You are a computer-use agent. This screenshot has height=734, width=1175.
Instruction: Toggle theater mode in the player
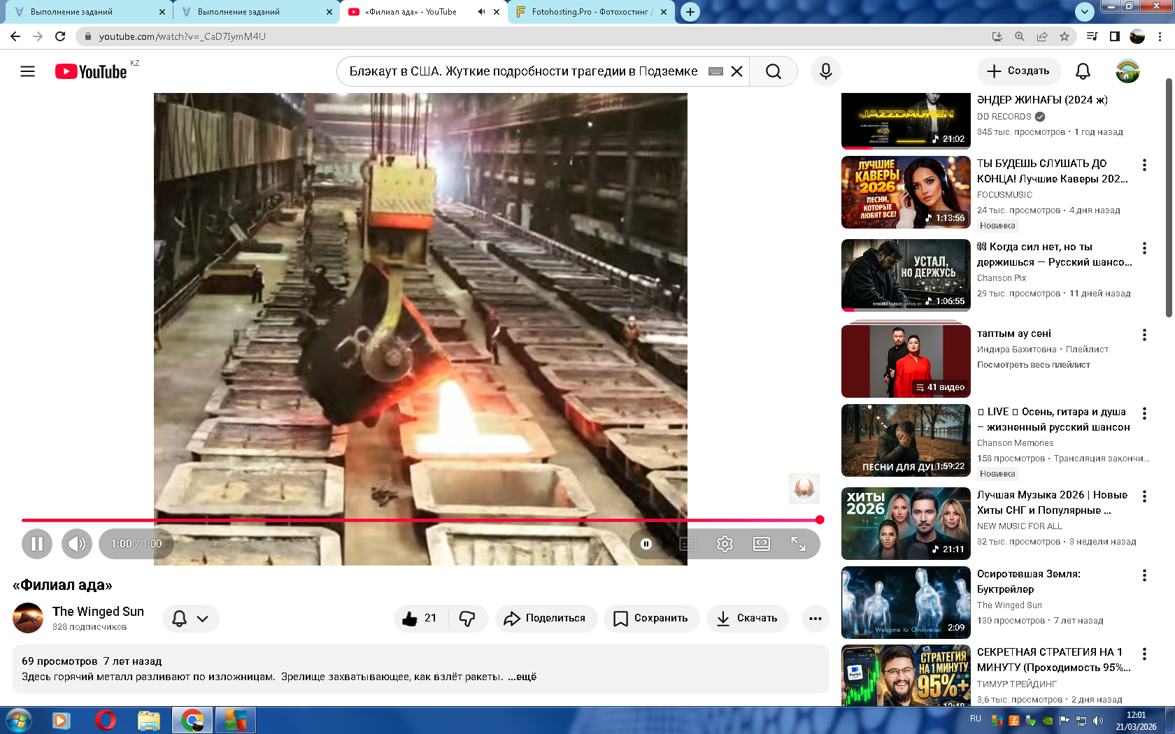point(762,544)
